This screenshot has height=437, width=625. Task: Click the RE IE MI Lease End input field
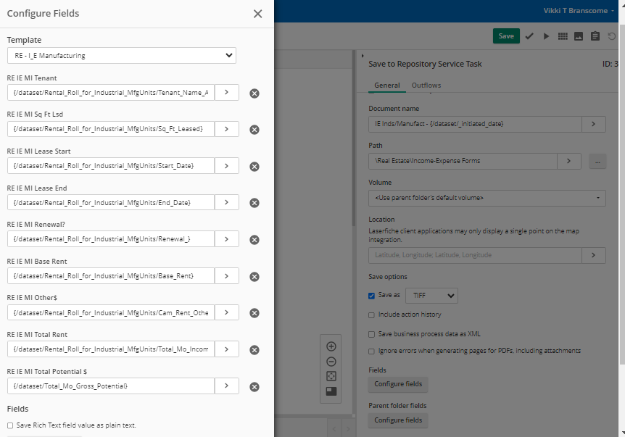tap(111, 202)
